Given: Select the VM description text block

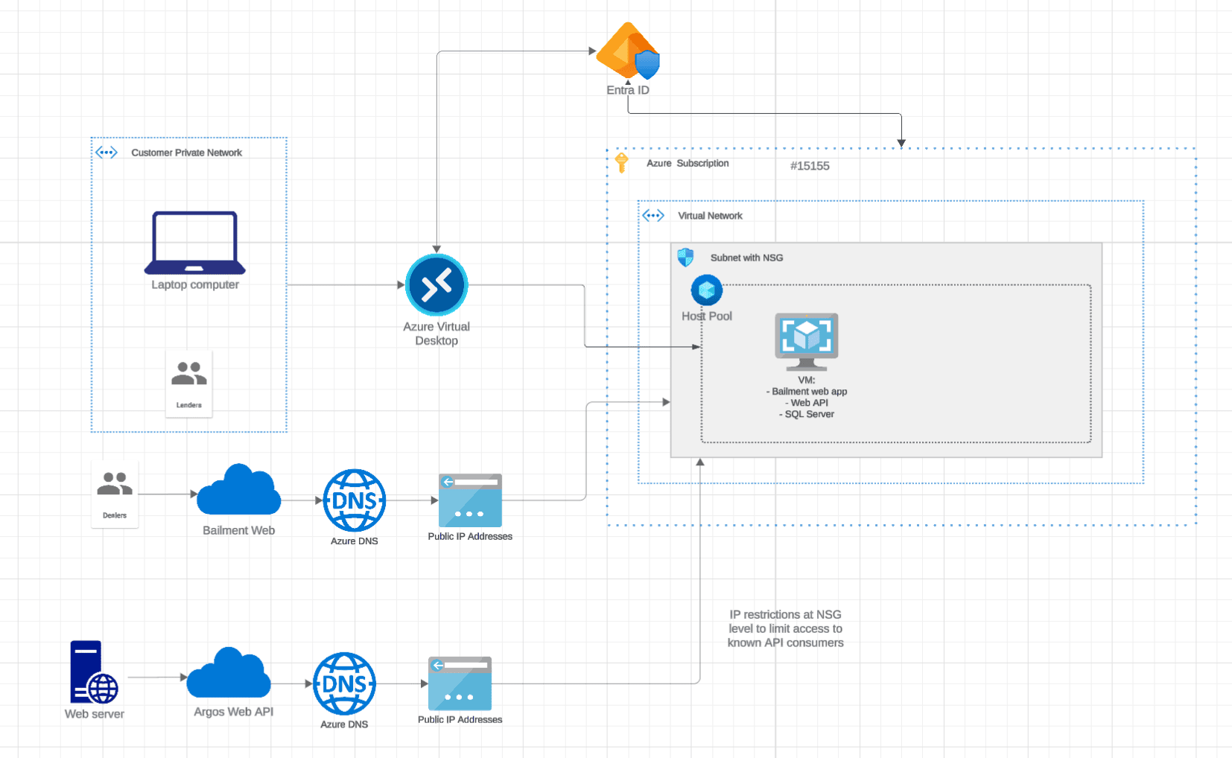Looking at the screenshot, I should click(x=807, y=397).
